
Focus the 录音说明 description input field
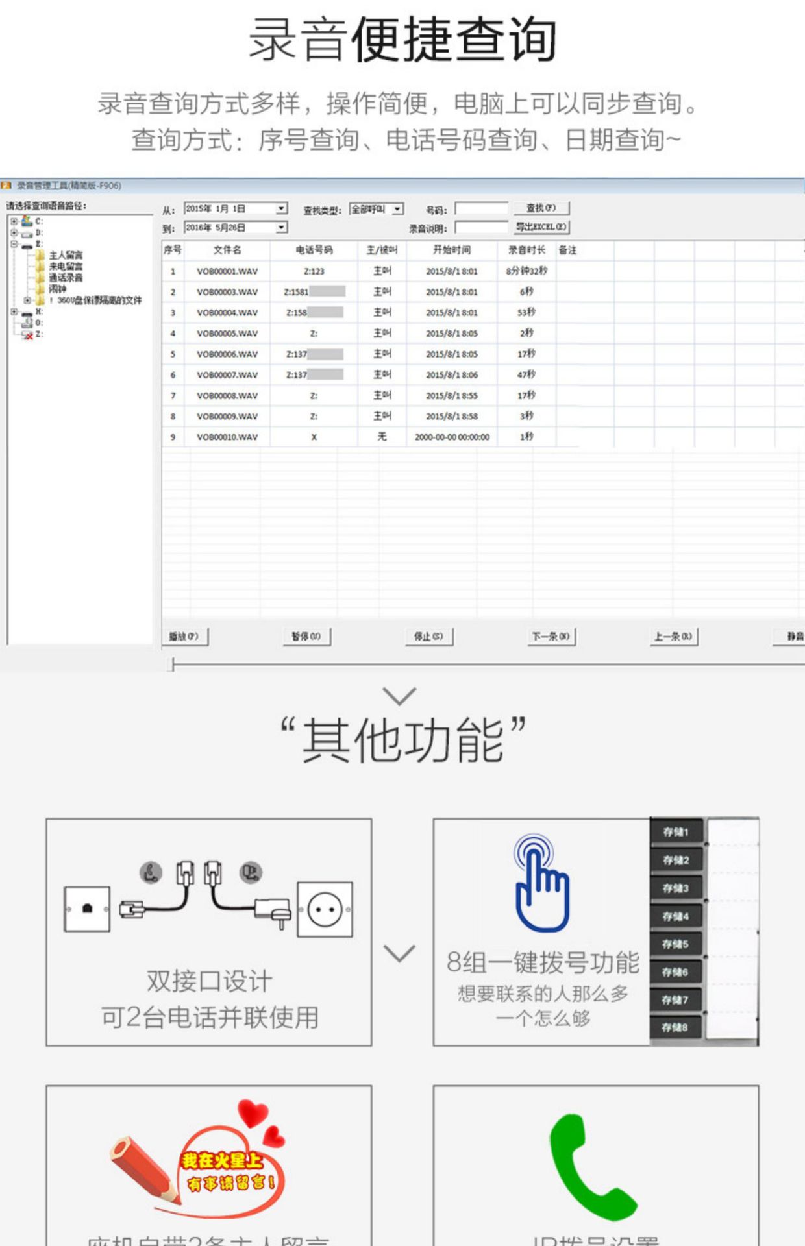tap(482, 227)
